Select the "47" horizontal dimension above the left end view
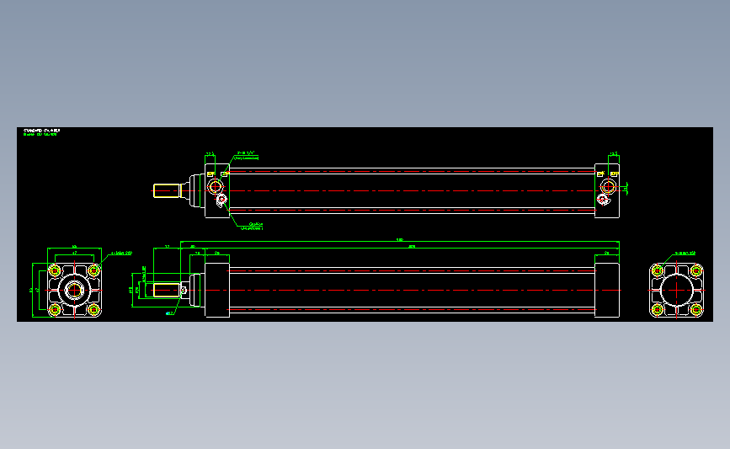This screenshot has height=449, width=730. [74, 253]
